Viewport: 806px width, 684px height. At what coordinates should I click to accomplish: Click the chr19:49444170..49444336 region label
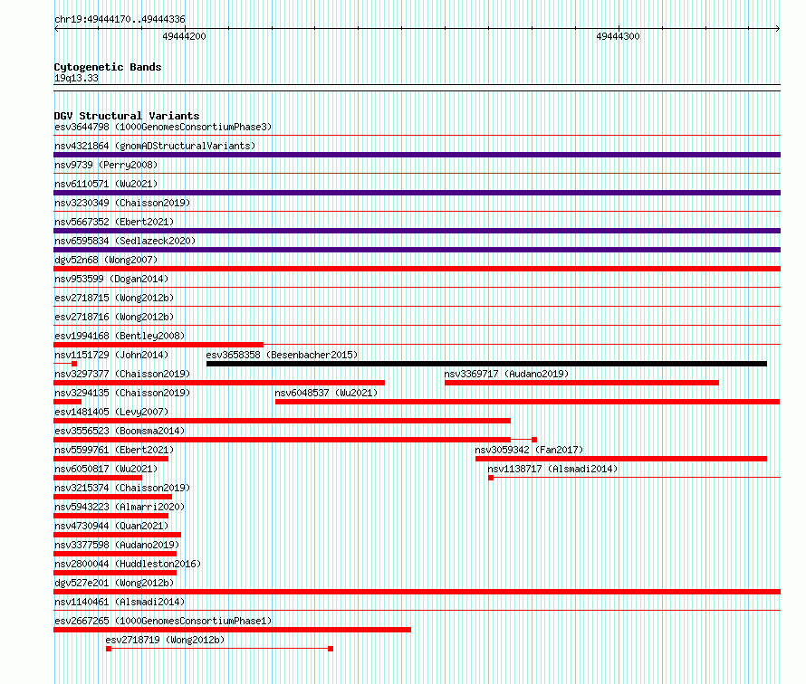(120, 19)
